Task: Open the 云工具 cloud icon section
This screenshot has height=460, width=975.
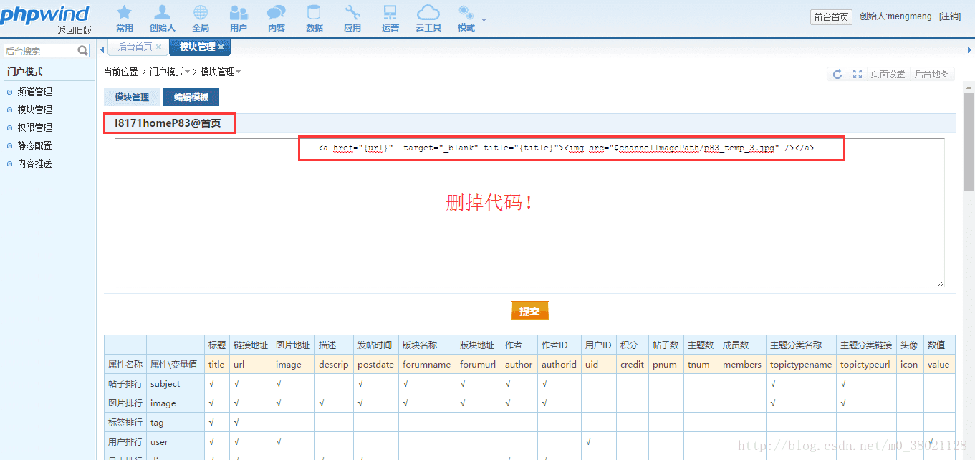Action: tap(428, 18)
